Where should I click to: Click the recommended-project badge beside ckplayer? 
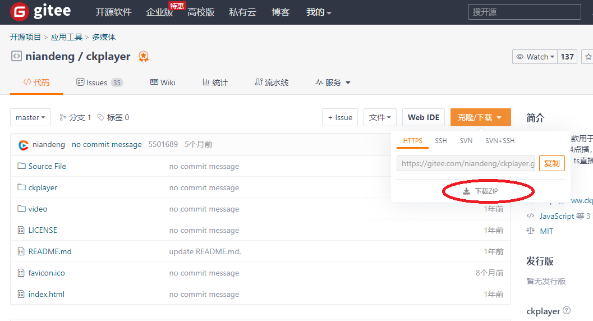(x=144, y=57)
